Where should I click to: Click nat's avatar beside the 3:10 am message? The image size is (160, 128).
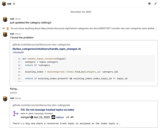tap(5, 34)
